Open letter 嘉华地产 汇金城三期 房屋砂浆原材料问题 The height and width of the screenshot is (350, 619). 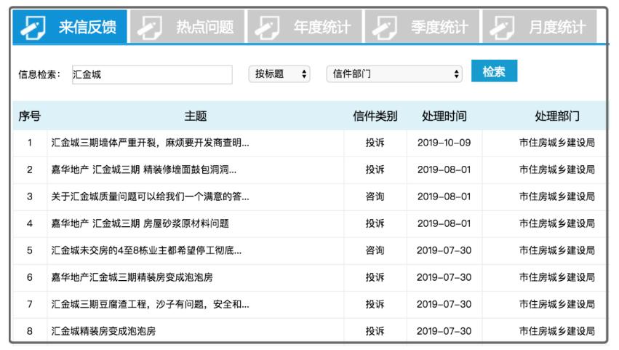tap(140, 223)
